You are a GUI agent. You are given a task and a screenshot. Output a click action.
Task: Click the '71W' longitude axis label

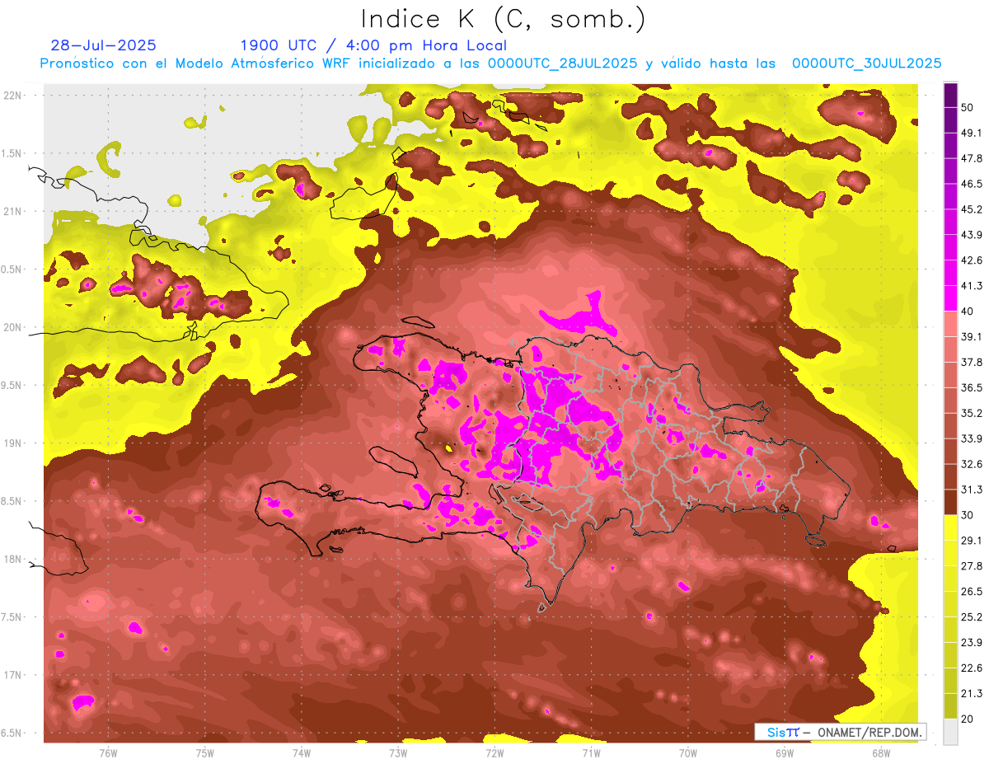click(591, 753)
